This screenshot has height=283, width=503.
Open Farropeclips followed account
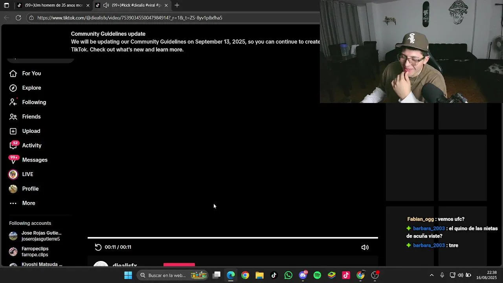tap(35, 252)
